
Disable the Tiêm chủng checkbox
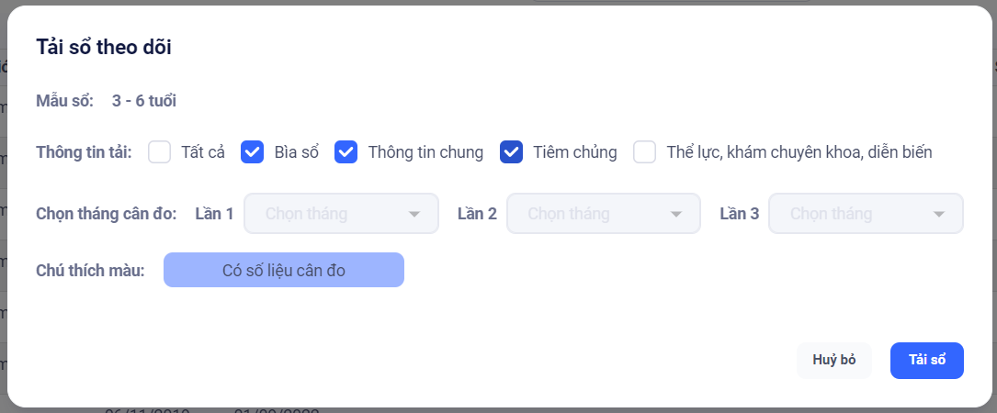[x=512, y=152]
